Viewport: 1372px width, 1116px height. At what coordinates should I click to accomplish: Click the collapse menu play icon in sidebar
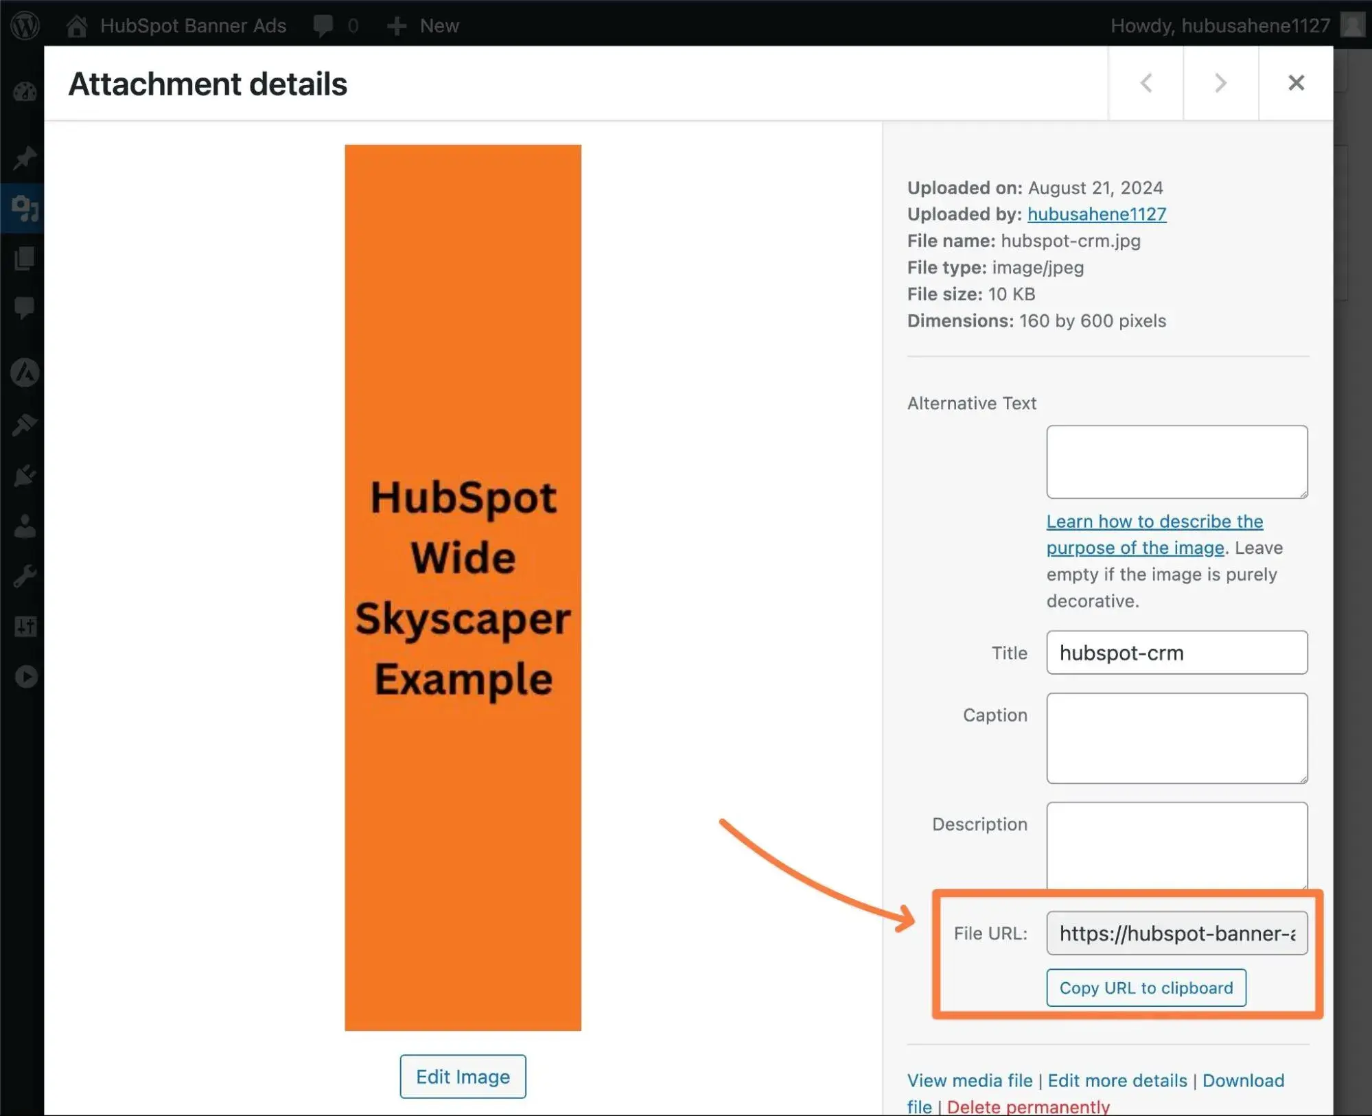coord(25,677)
